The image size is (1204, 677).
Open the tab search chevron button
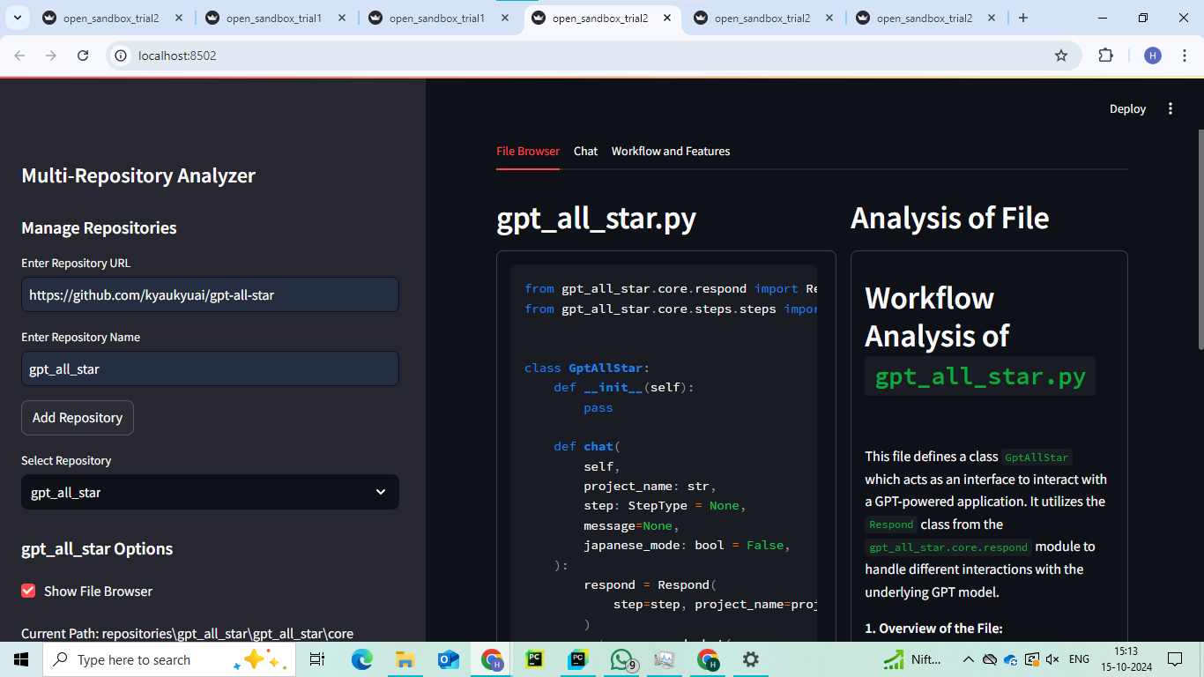pyautogui.click(x=19, y=18)
